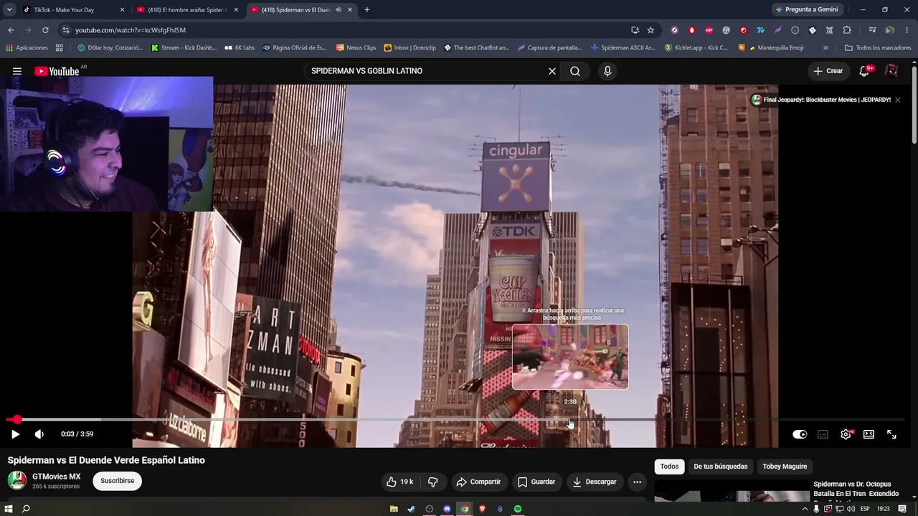Open the GTMovies MX channel avatar

(17, 480)
